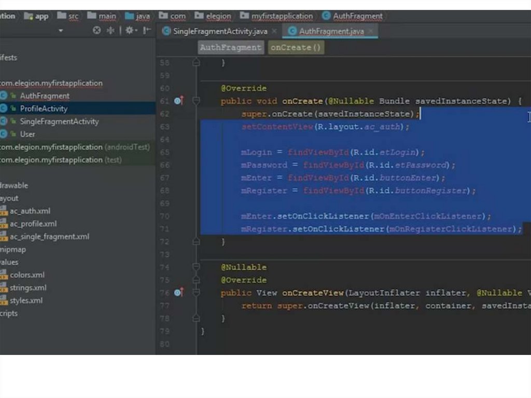
Task: Close the SingleFragmentActivity.java tab
Action: pyautogui.click(x=274, y=31)
